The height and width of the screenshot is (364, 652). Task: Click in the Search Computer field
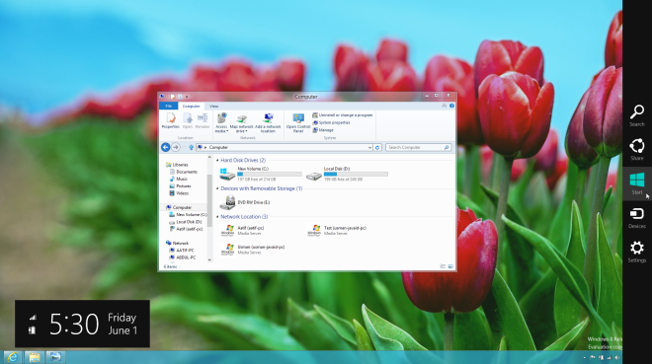(418, 147)
